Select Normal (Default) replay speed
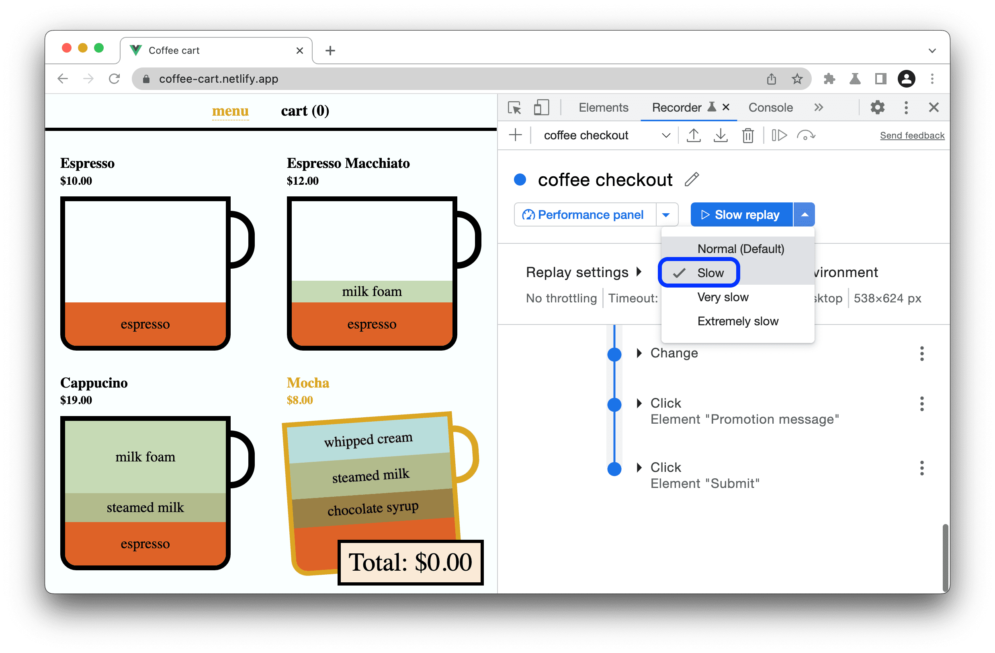This screenshot has width=995, height=653. pos(739,248)
